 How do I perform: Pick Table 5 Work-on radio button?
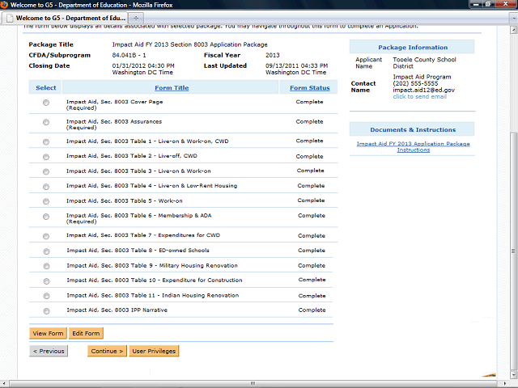46,201
